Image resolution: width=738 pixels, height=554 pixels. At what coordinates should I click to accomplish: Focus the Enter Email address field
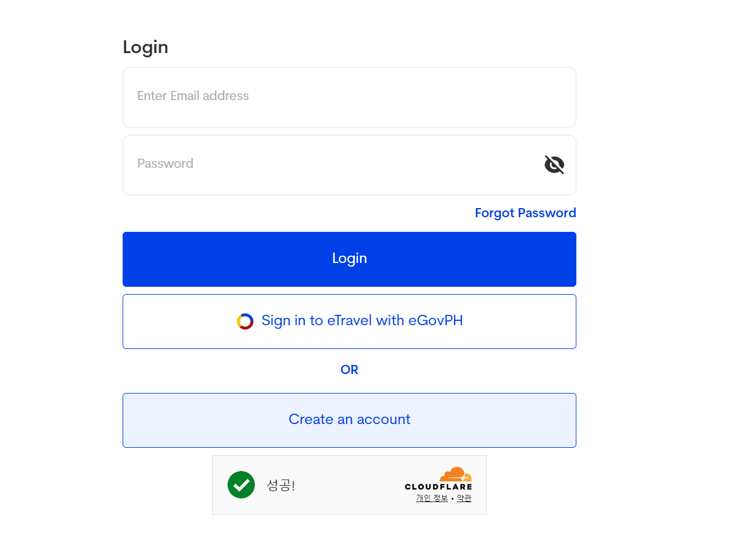point(349,97)
